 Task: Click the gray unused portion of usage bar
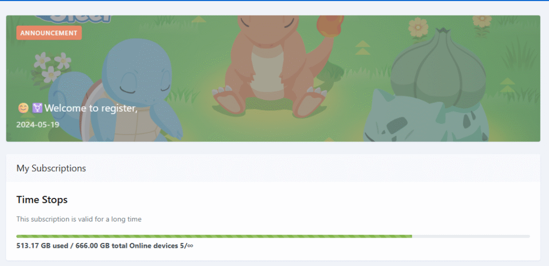[x=471, y=236]
